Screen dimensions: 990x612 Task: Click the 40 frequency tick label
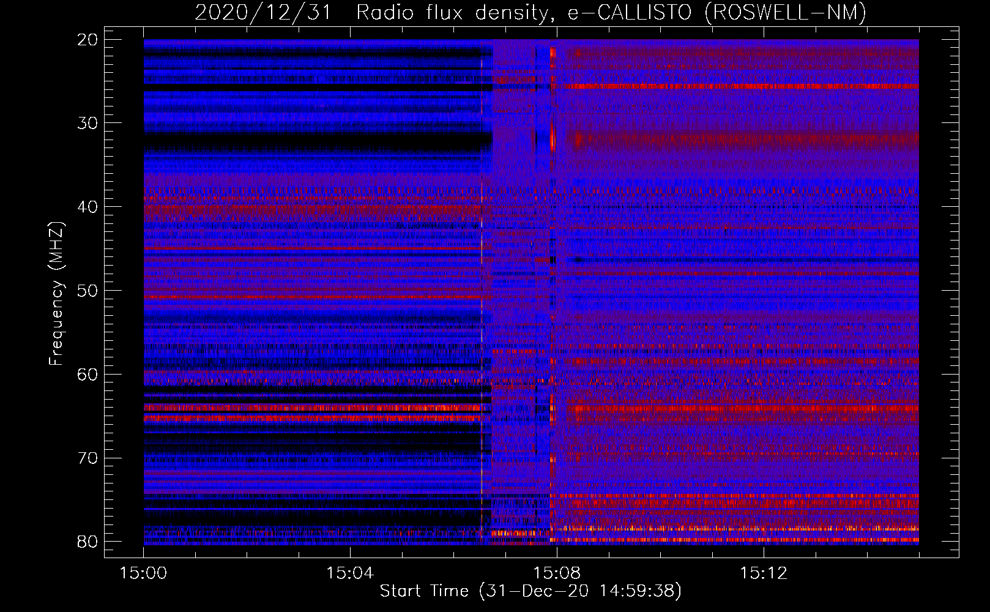click(88, 207)
